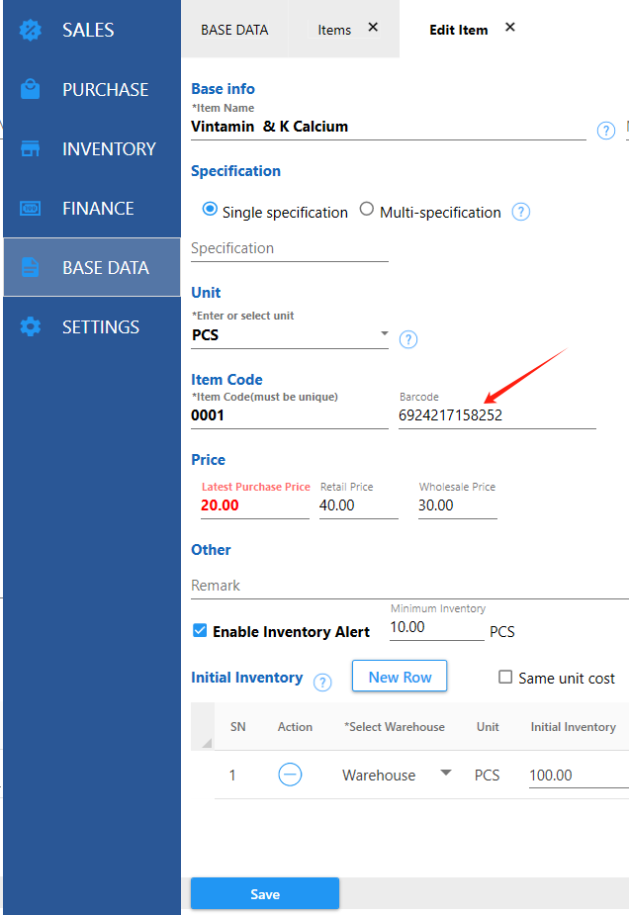Click the Settings gear icon
This screenshot has height=915, width=629.
click(x=31, y=326)
